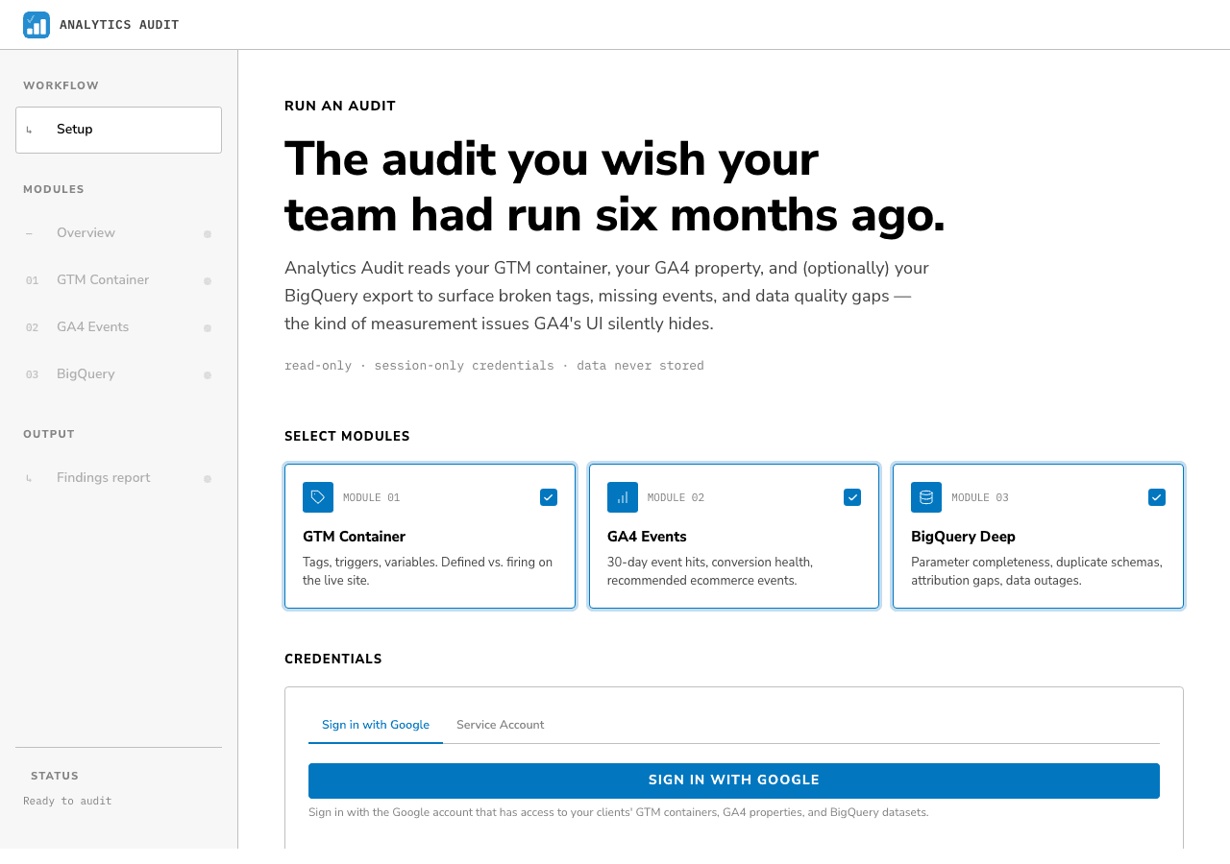Go to GA4 Events in sidebar

118,327
